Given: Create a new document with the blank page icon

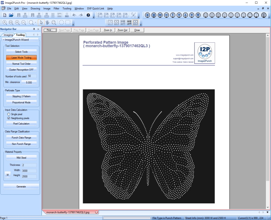Looking at the screenshot, I should [5, 15].
